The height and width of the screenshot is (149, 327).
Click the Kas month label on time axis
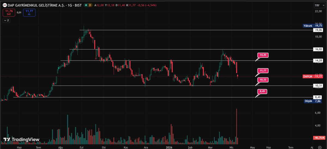coord(126,147)
